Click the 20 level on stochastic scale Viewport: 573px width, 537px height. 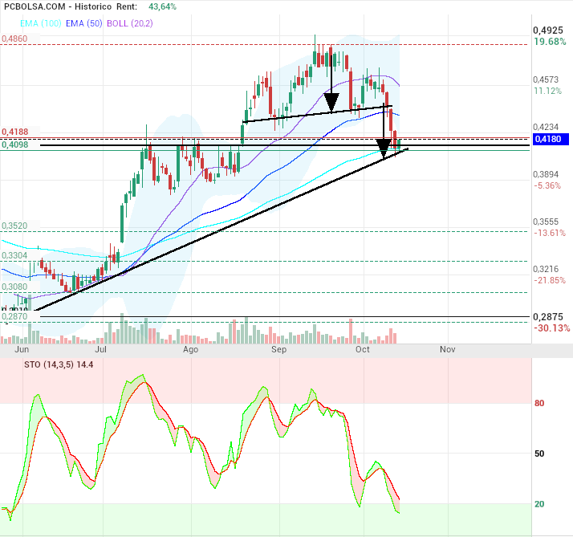click(539, 504)
